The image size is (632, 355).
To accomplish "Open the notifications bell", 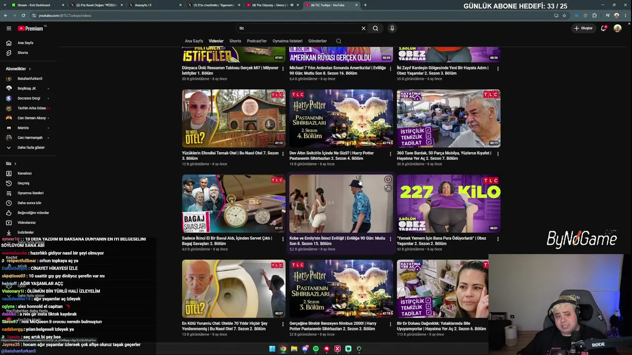I will click(x=603, y=28).
